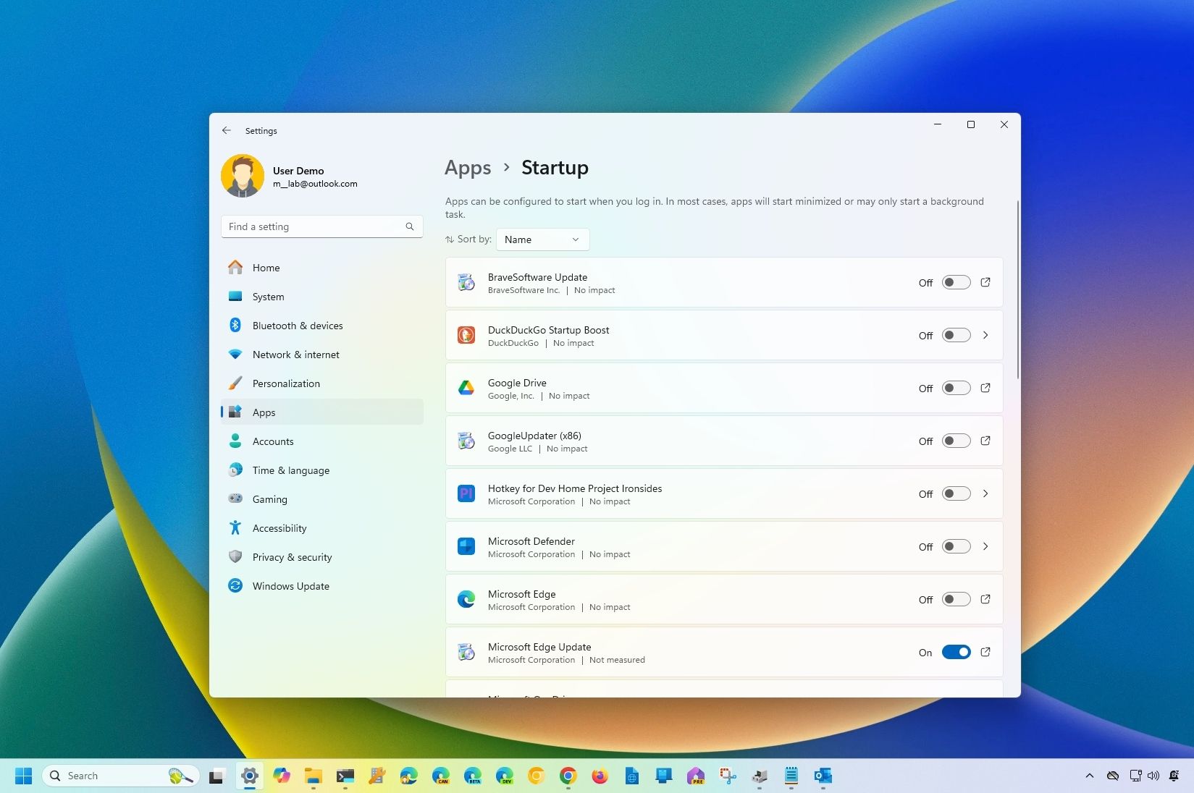Screen dimensions: 1194x793
Task: Open Gaming settings from the sidebar
Action: [x=269, y=499]
